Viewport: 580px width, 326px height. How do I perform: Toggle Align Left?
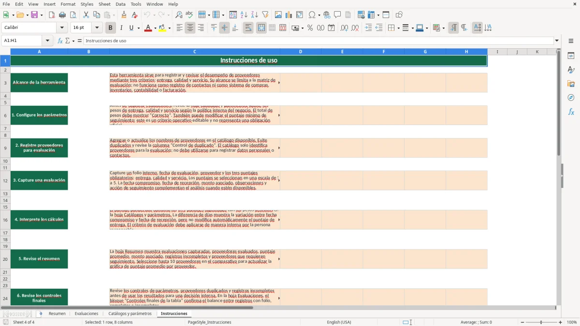tap(179, 28)
